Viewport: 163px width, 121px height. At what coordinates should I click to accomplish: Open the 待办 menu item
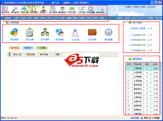tap(30, 18)
